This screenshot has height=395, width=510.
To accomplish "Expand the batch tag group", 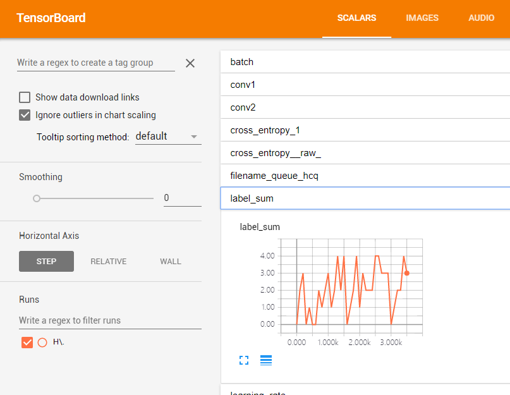I will coord(365,62).
